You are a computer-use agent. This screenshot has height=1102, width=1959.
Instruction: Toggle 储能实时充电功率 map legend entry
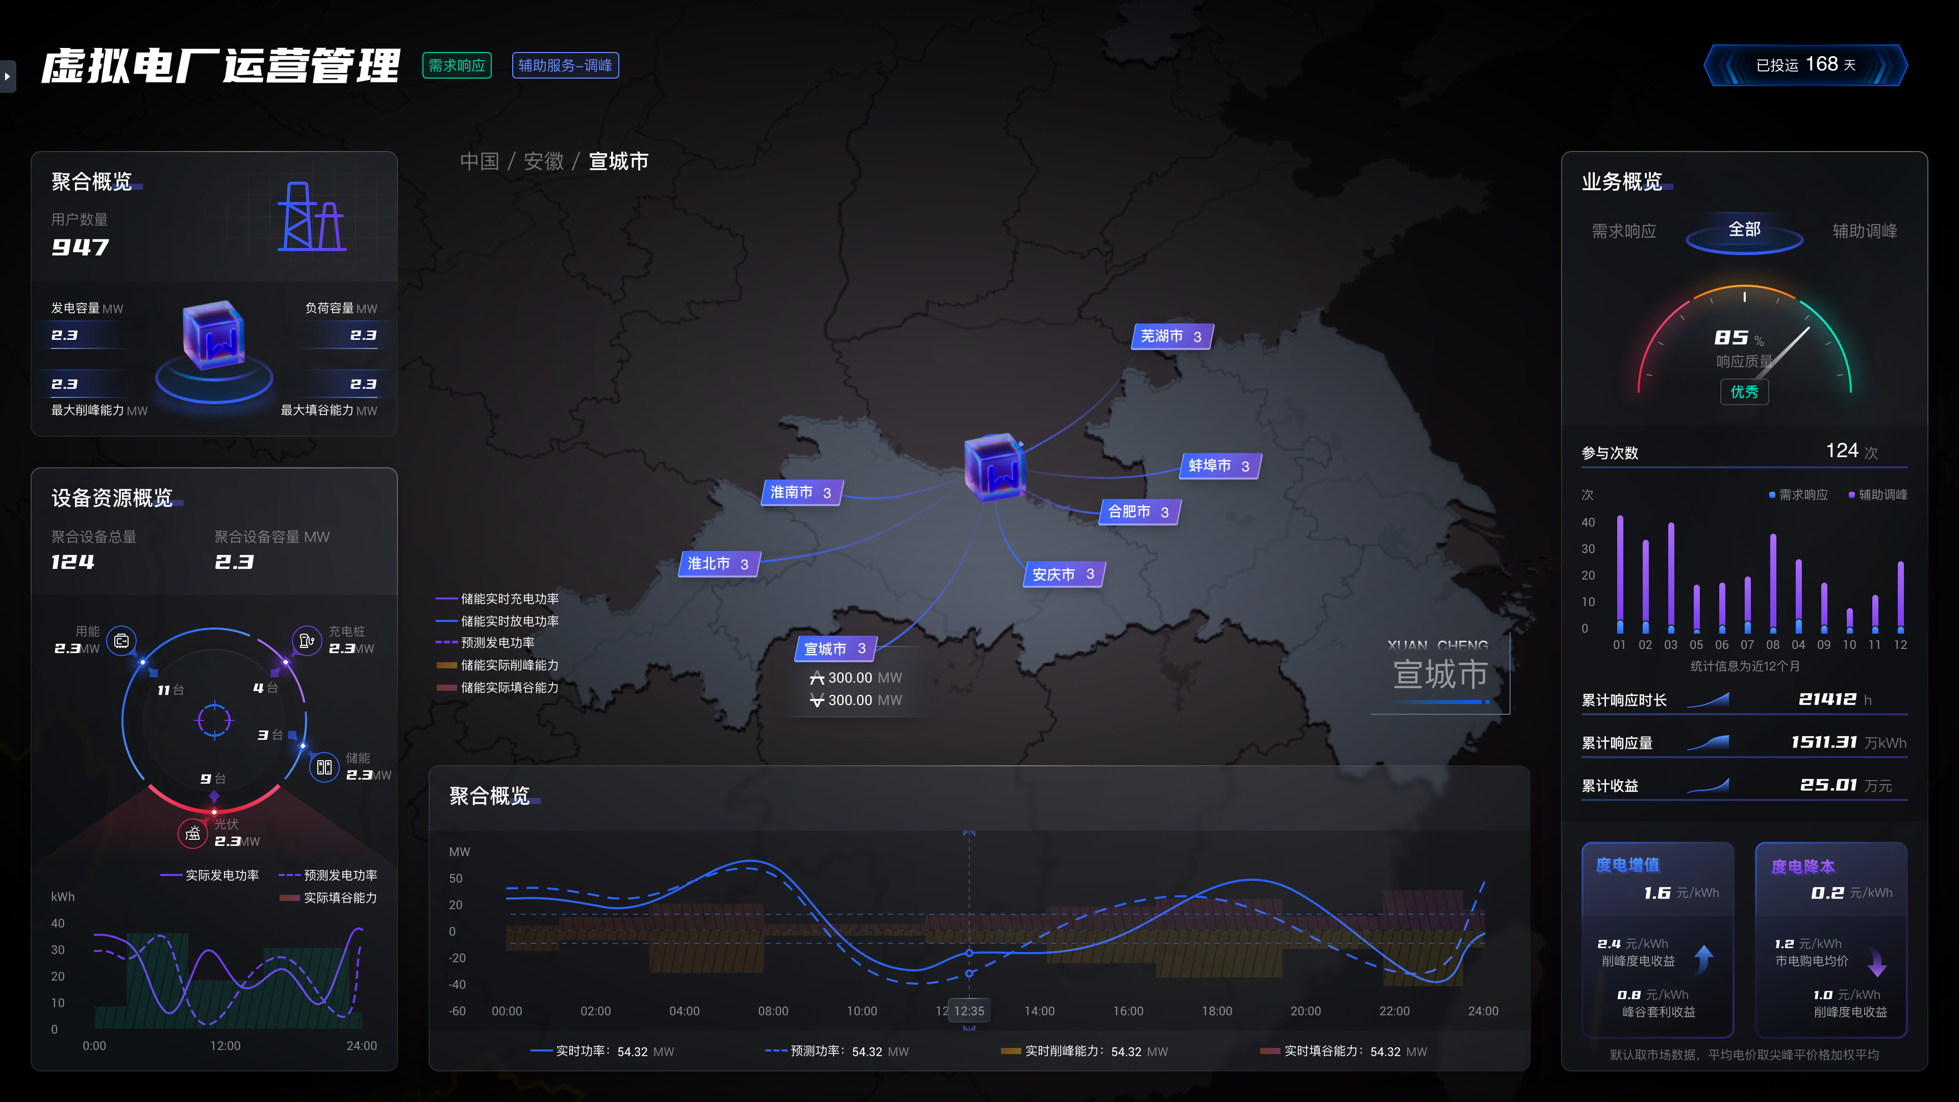coord(497,599)
